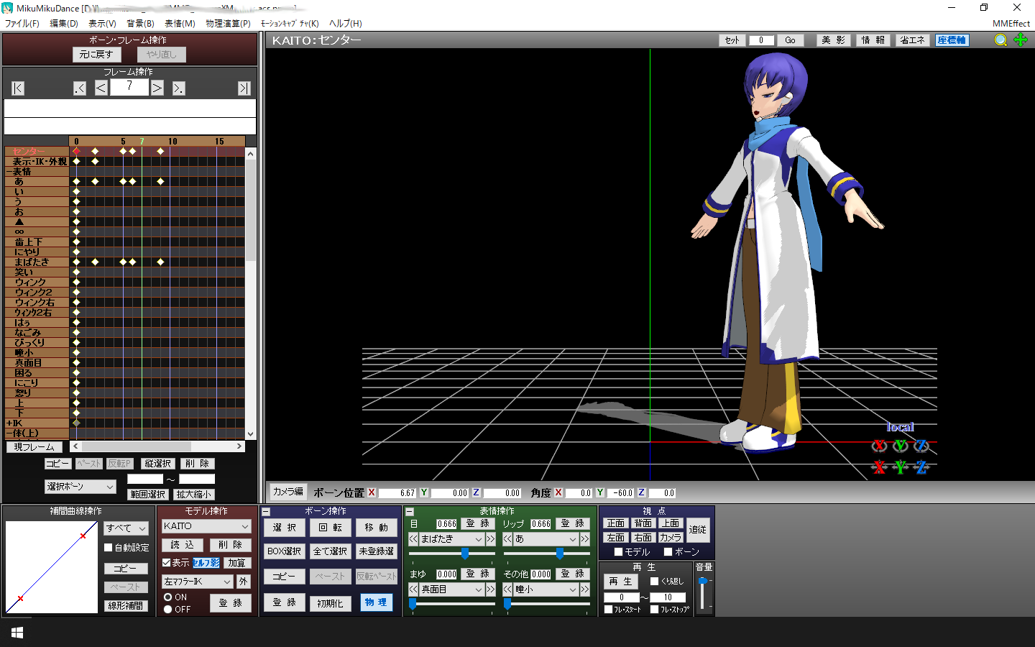Click the 初期化 button in bone panel
1035x647 pixels.
coord(331,603)
